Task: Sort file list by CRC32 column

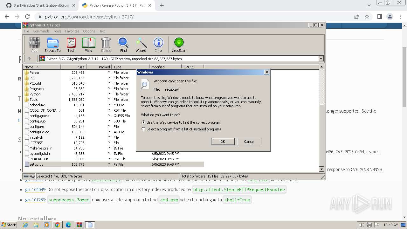Action: [193, 67]
